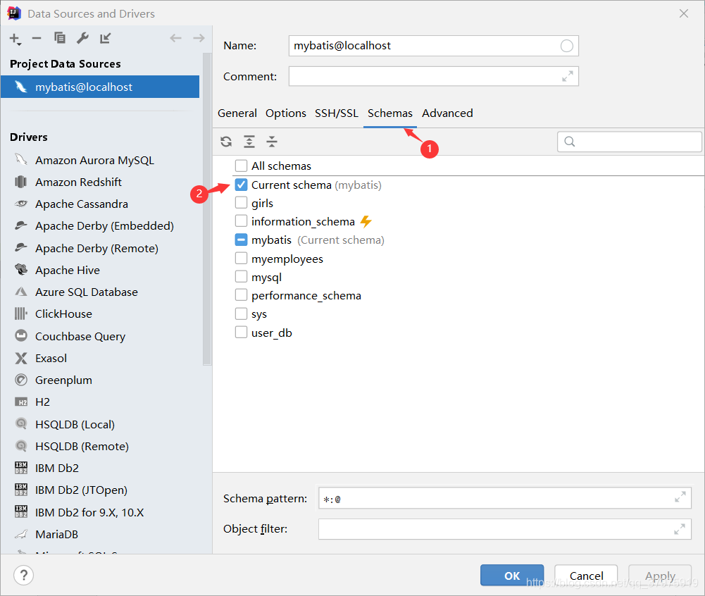
Task: Select Amazon Redshift driver
Action: point(79,182)
